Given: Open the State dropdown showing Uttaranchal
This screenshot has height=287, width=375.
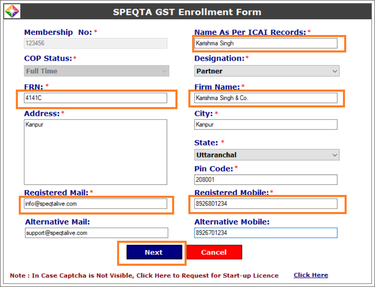Looking at the screenshot, I should (267, 155).
